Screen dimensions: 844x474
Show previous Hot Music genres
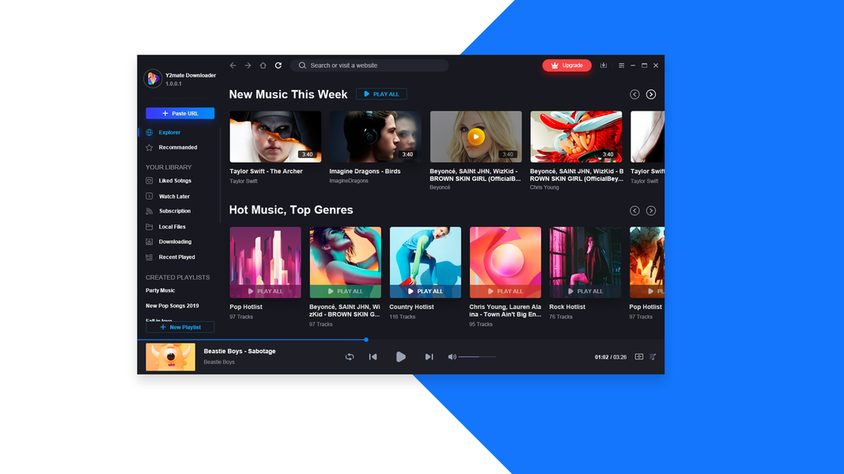pyautogui.click(x=634, y=211)
